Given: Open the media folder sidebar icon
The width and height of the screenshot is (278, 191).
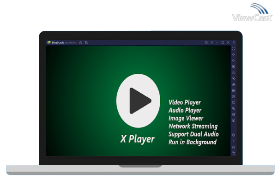Looking at the screenshot, I should click(x=234, y=102).
